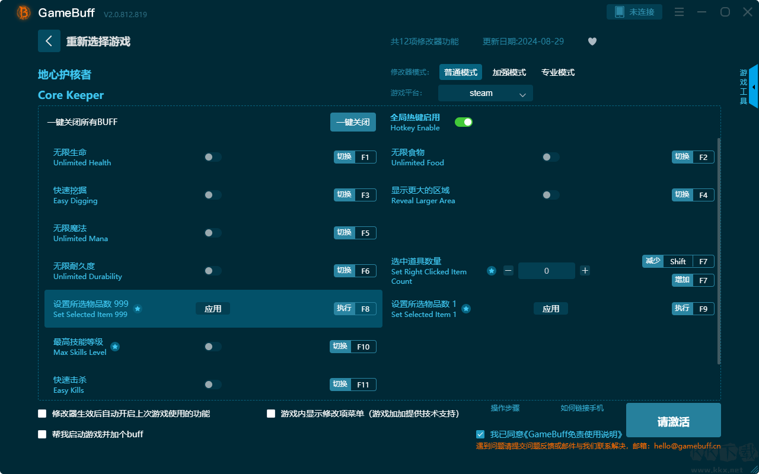Open the hamburger menu in title bar
Screen dimensions: 759x474
click(680, 12)
